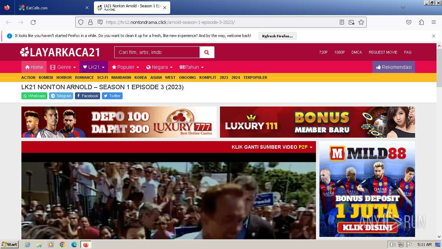Focus the Cari film search box

157,52
